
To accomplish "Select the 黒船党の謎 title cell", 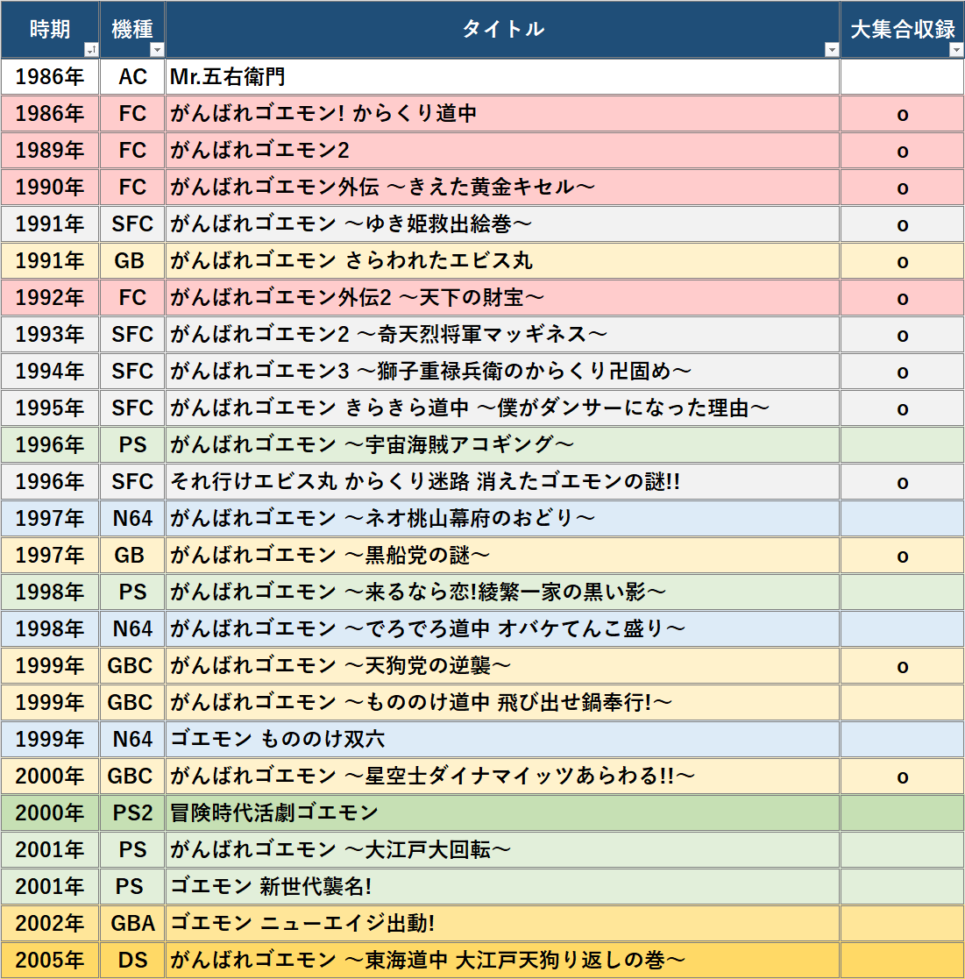I will pos(502,556).
